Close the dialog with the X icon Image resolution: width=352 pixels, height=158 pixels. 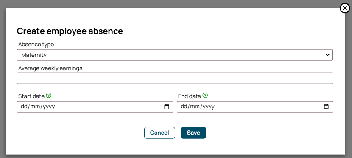click(345, 8)
